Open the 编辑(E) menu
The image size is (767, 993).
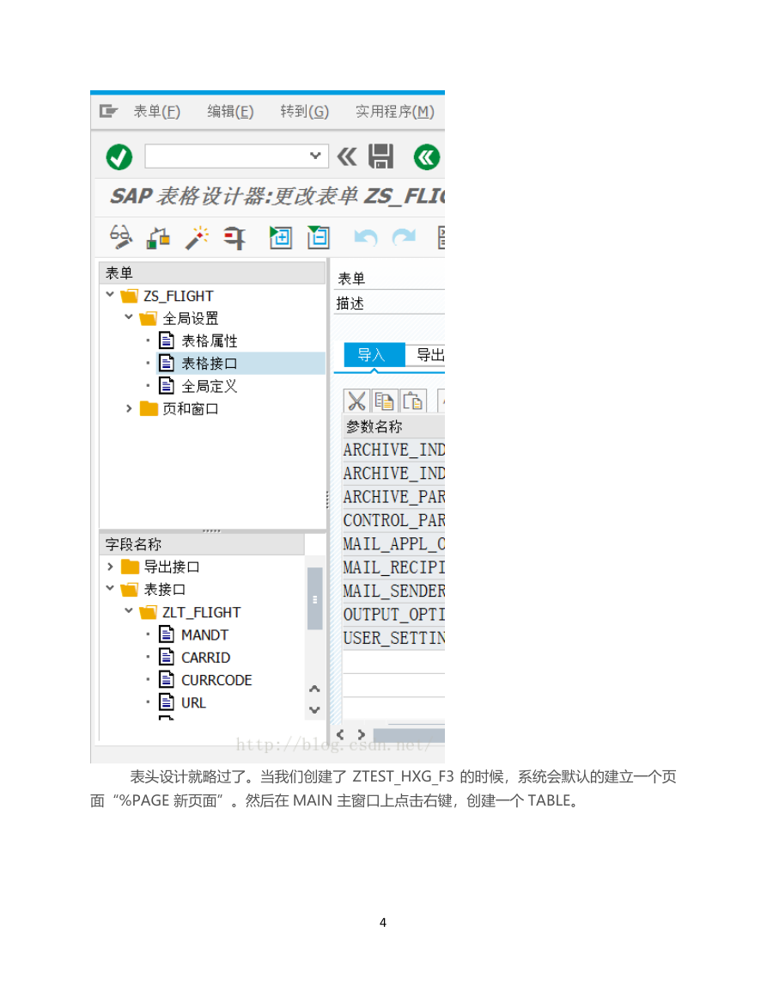230,112
